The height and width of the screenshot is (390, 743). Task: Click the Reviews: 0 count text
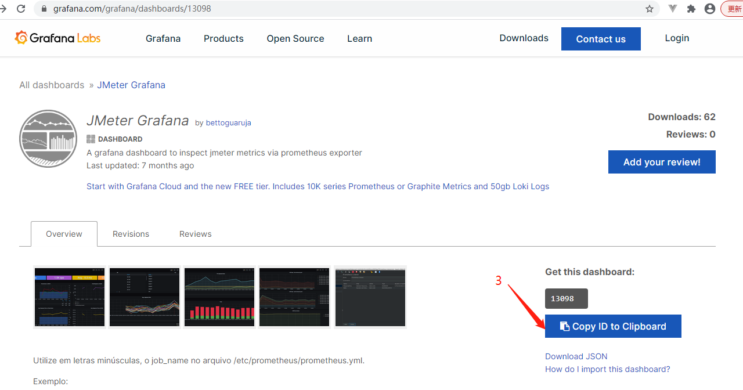tap(691, 134)
